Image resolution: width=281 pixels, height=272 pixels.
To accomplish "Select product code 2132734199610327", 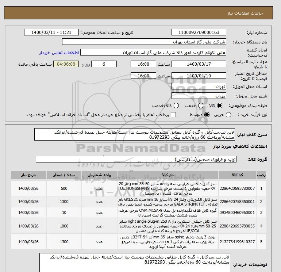I will click(x=237, y=242).
